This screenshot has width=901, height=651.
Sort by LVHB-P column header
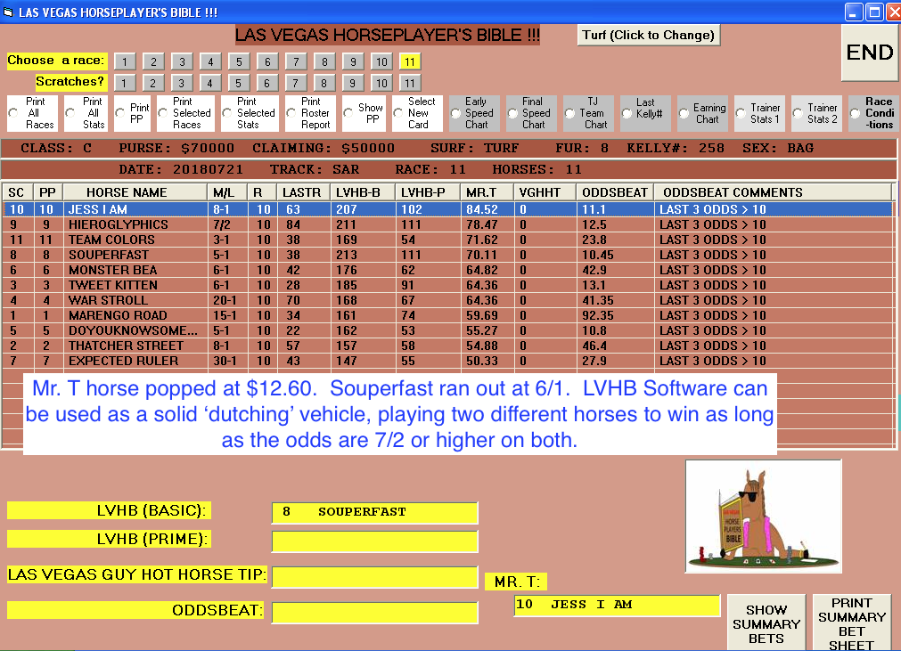(428, 192)
